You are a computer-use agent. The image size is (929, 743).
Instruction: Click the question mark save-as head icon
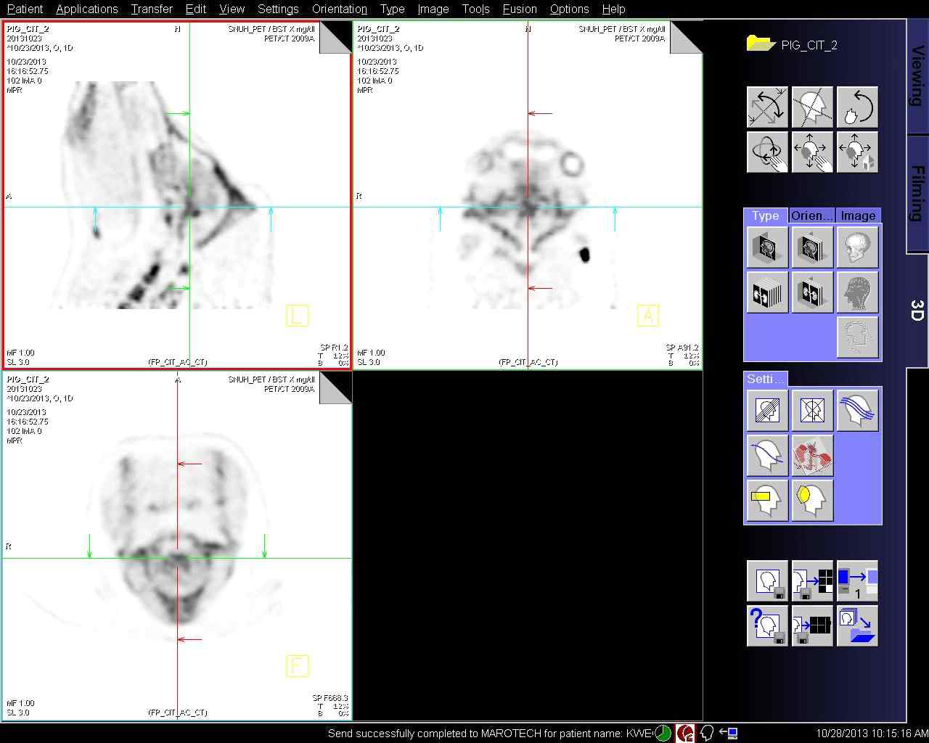coord(767,626)
